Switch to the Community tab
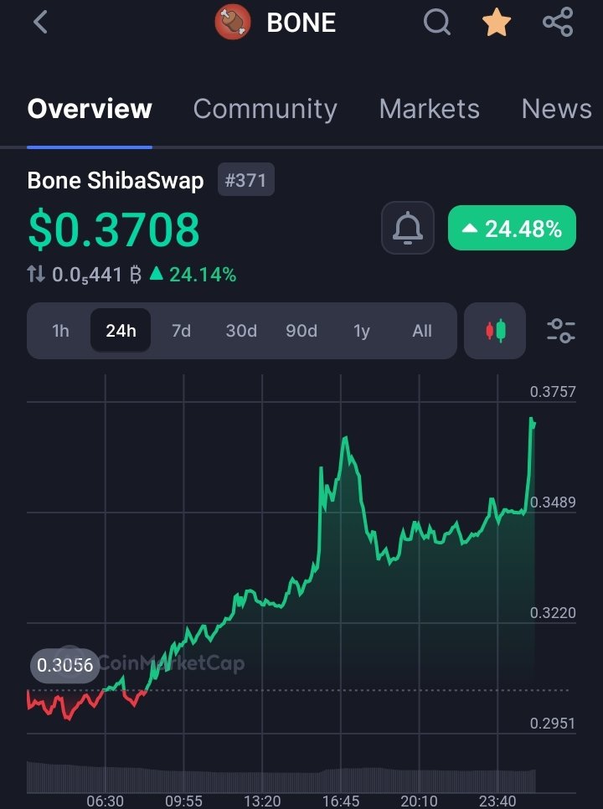This screenshot has width=603, height=809. pyautogui.click(x=265, y=110)
